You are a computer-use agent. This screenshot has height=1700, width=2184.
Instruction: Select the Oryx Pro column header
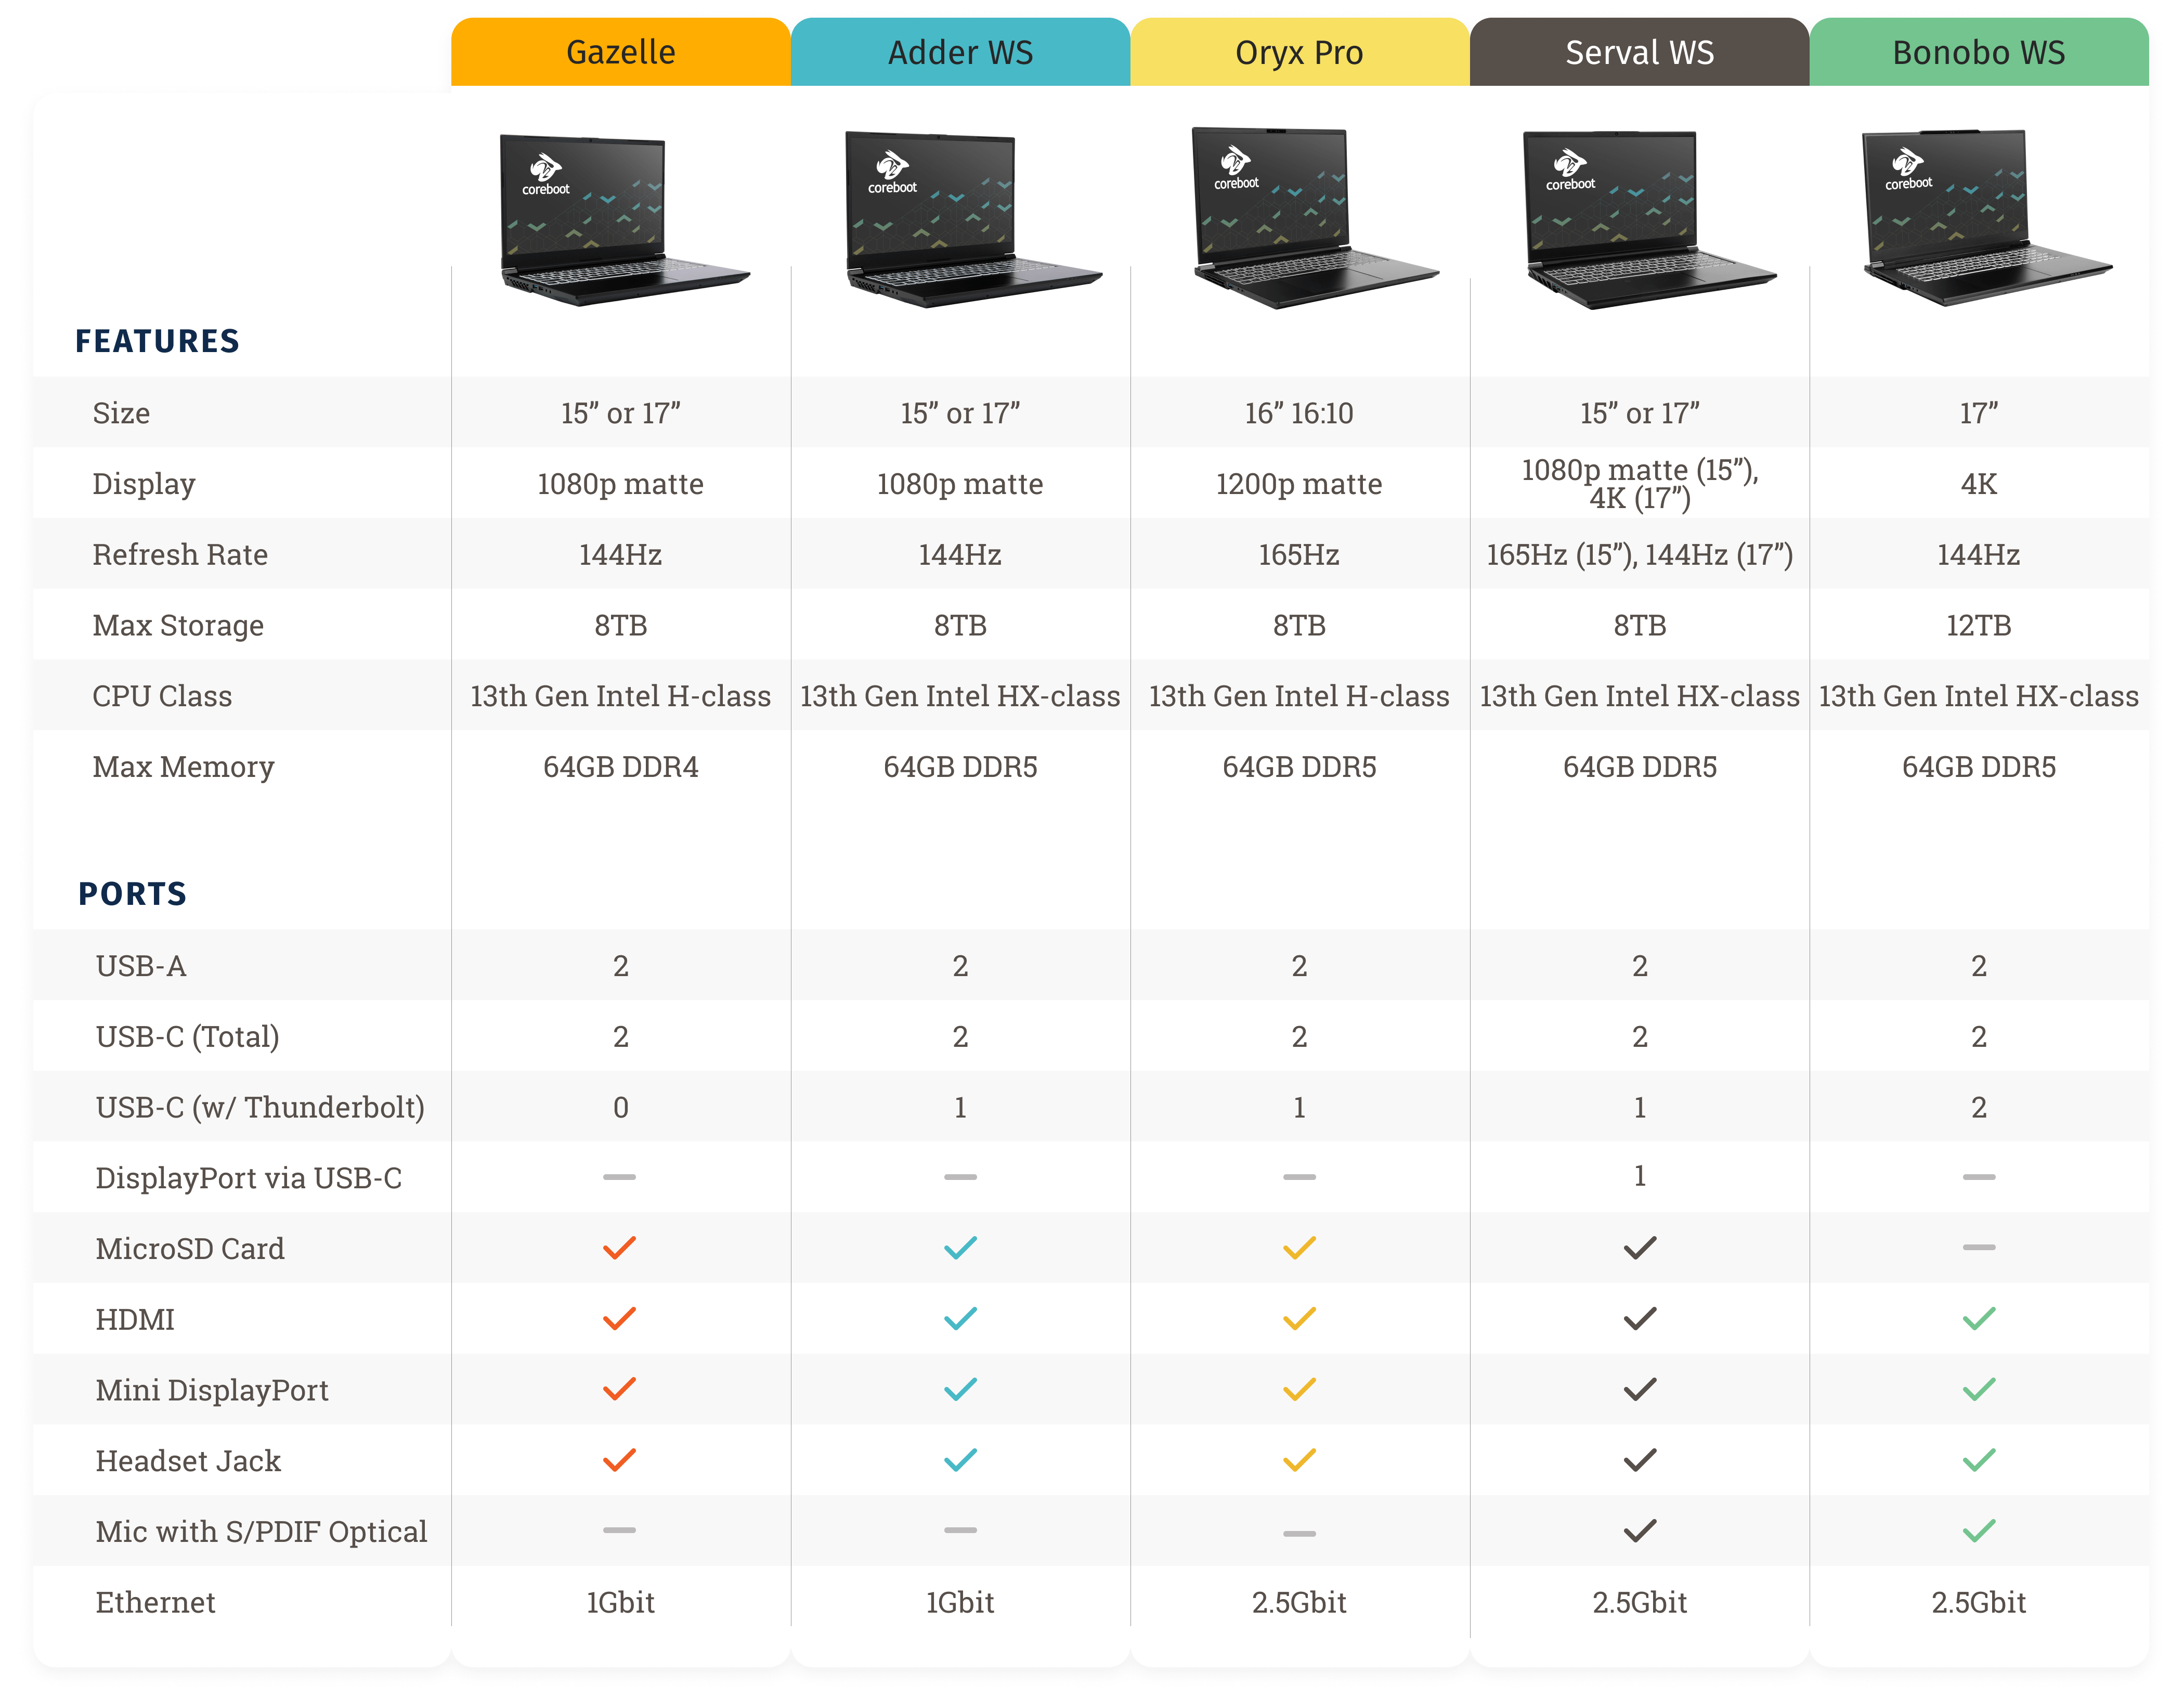tap(1299, 52)
